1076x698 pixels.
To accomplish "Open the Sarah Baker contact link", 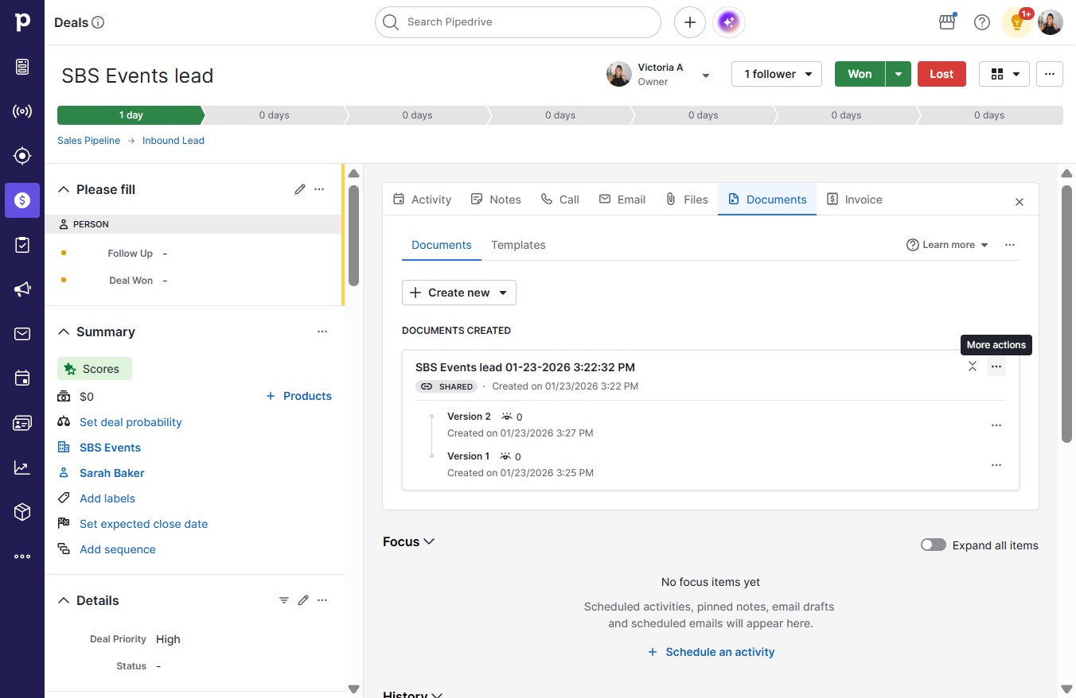I will (112, 473).
